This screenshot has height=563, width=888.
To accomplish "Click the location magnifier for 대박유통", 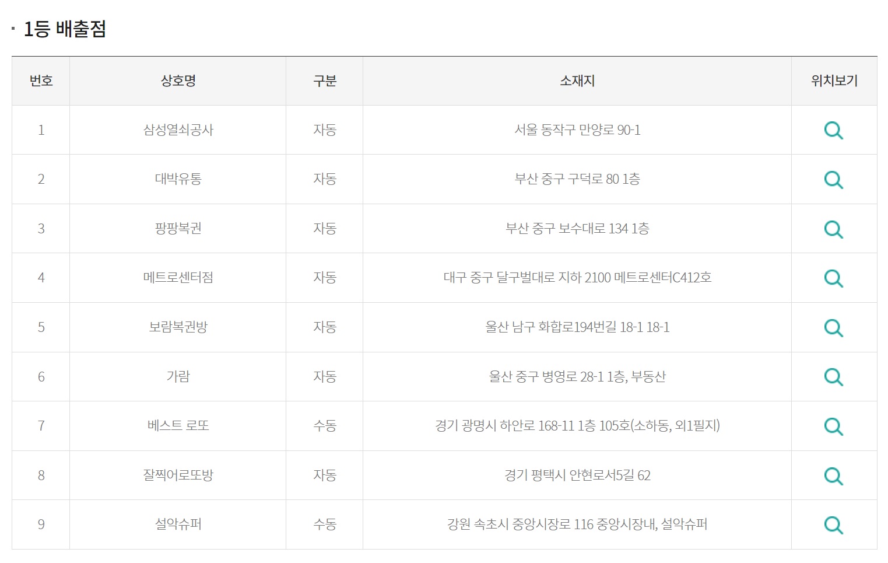I will pos(834,179).
